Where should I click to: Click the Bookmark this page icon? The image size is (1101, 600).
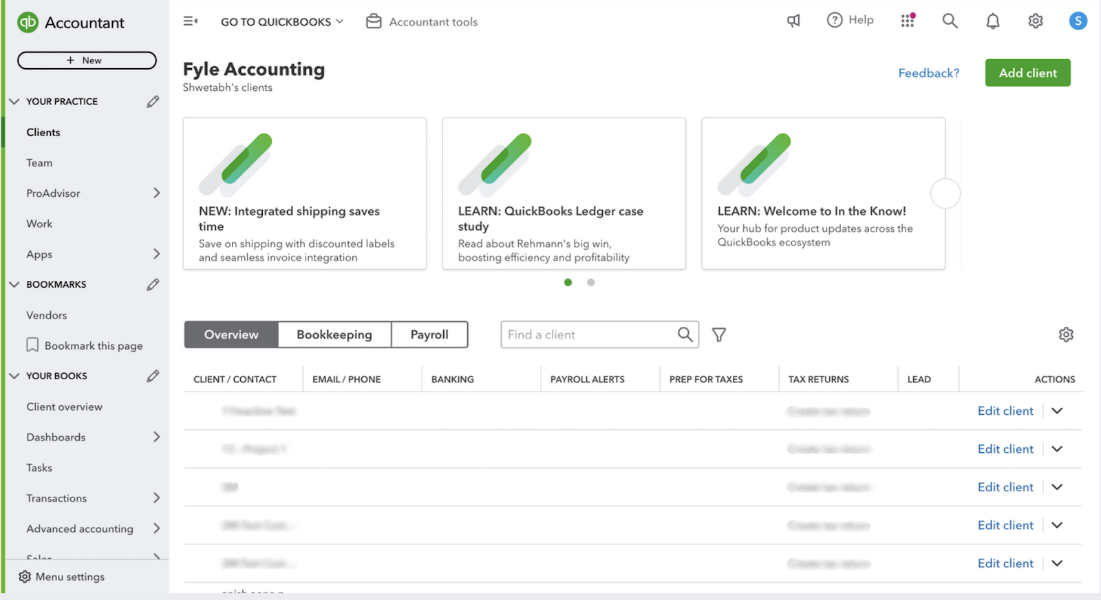pyautogui.click(x=32, y=345)
